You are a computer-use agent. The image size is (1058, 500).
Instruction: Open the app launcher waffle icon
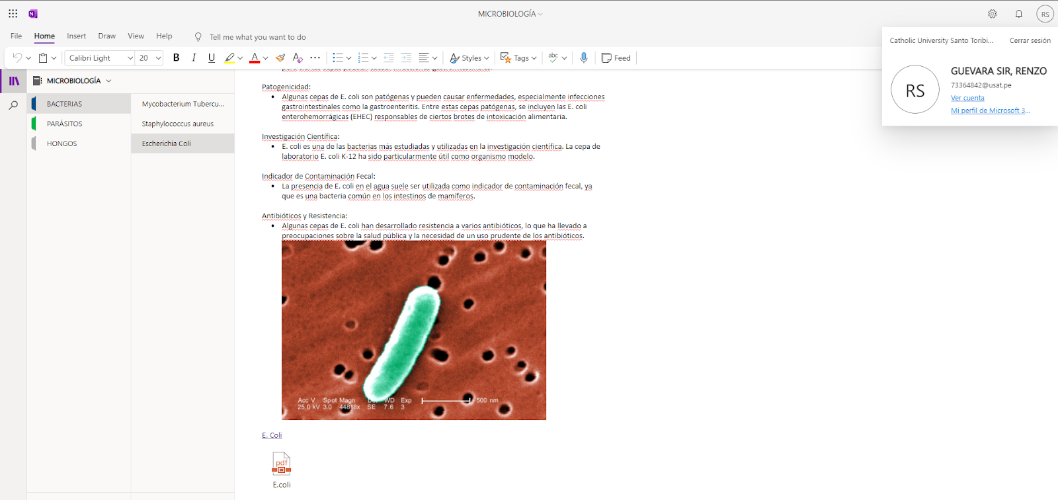pyautogui.click(x=13, y=13)
